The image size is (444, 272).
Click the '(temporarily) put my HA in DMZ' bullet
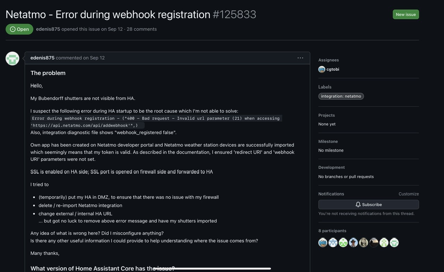(129, 197)
